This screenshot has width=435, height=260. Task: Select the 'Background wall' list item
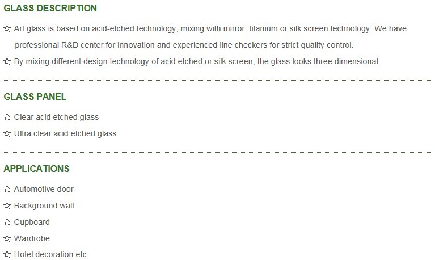tap(44, 206)
